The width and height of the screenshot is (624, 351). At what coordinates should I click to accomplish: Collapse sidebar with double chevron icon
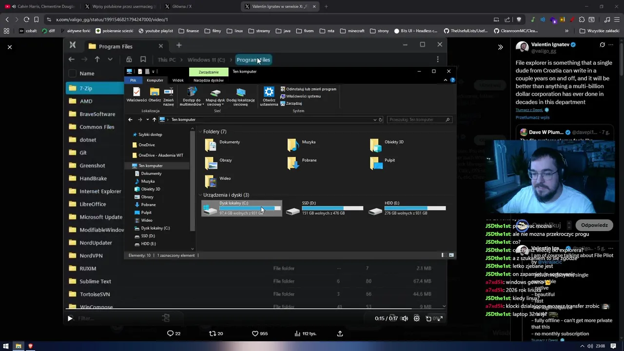(500, 47)
